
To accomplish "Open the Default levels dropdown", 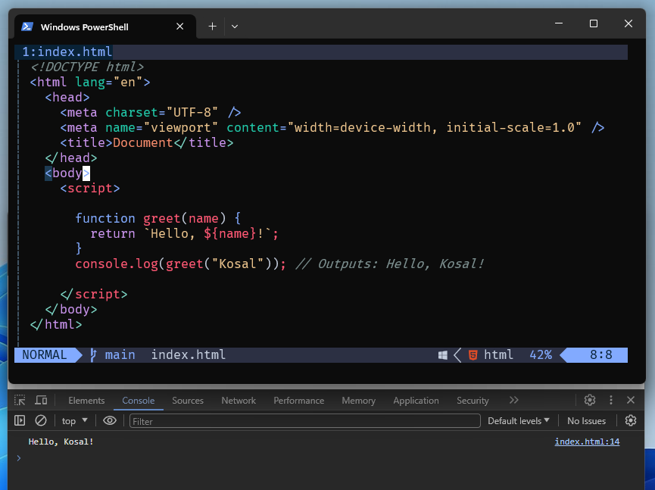I will coord(519,421).
